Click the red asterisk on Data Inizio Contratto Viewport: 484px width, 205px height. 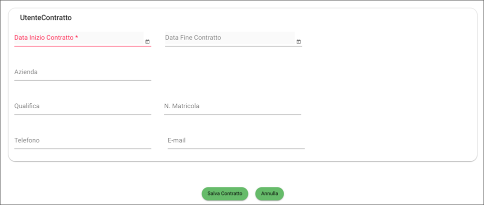77,38
